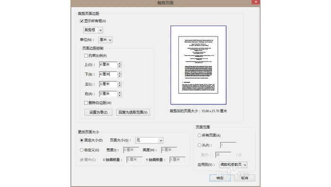331x187 pixels.
Task: Click the 设置为零 button
Action: click(98, 112)
